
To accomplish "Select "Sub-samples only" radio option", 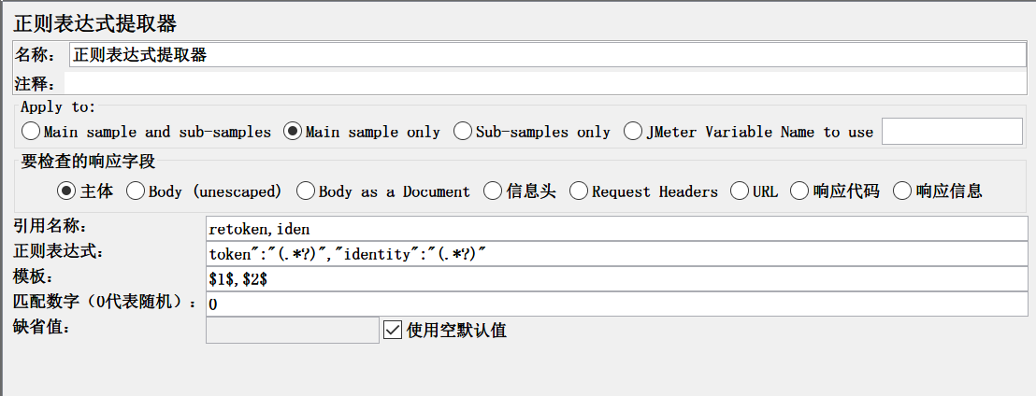I will [462, 132].
